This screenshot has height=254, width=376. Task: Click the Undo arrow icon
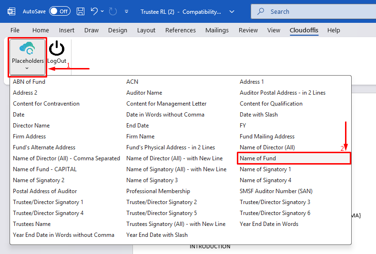(94, 11)
